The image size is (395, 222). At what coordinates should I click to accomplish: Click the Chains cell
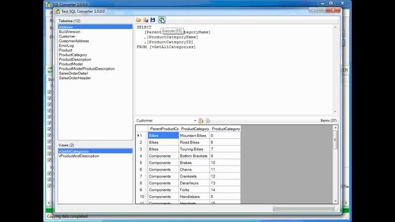click(194, 170)
